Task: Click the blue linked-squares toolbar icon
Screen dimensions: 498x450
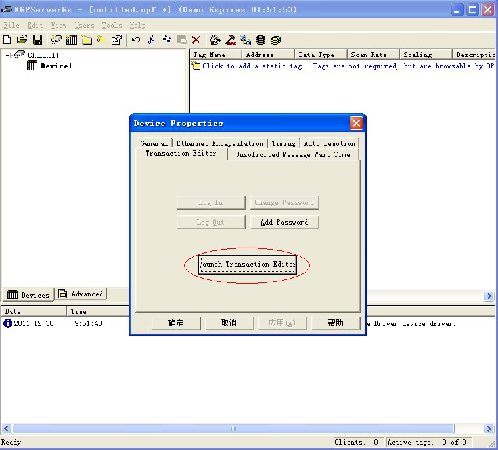Action: [x=246, y=40]
